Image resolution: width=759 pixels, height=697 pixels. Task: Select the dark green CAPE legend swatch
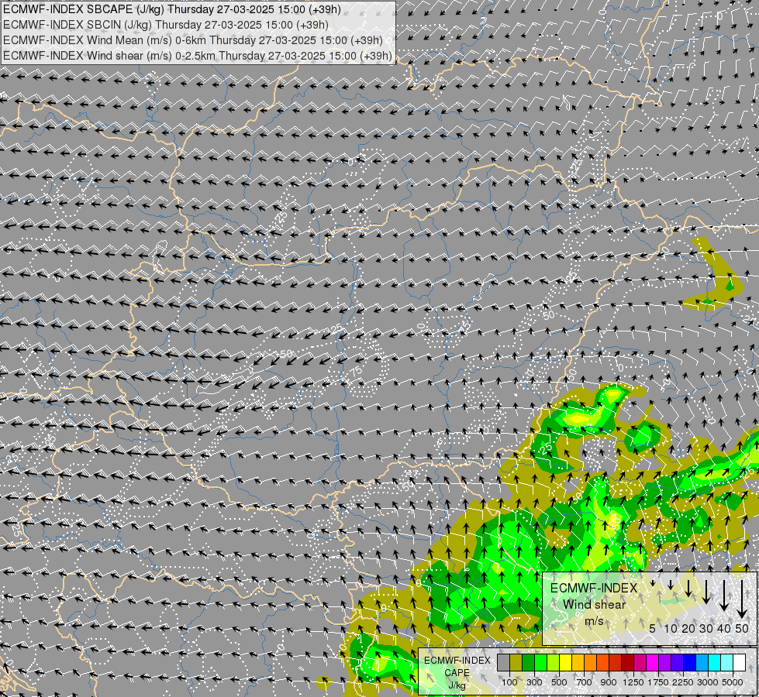pos(529,663)
